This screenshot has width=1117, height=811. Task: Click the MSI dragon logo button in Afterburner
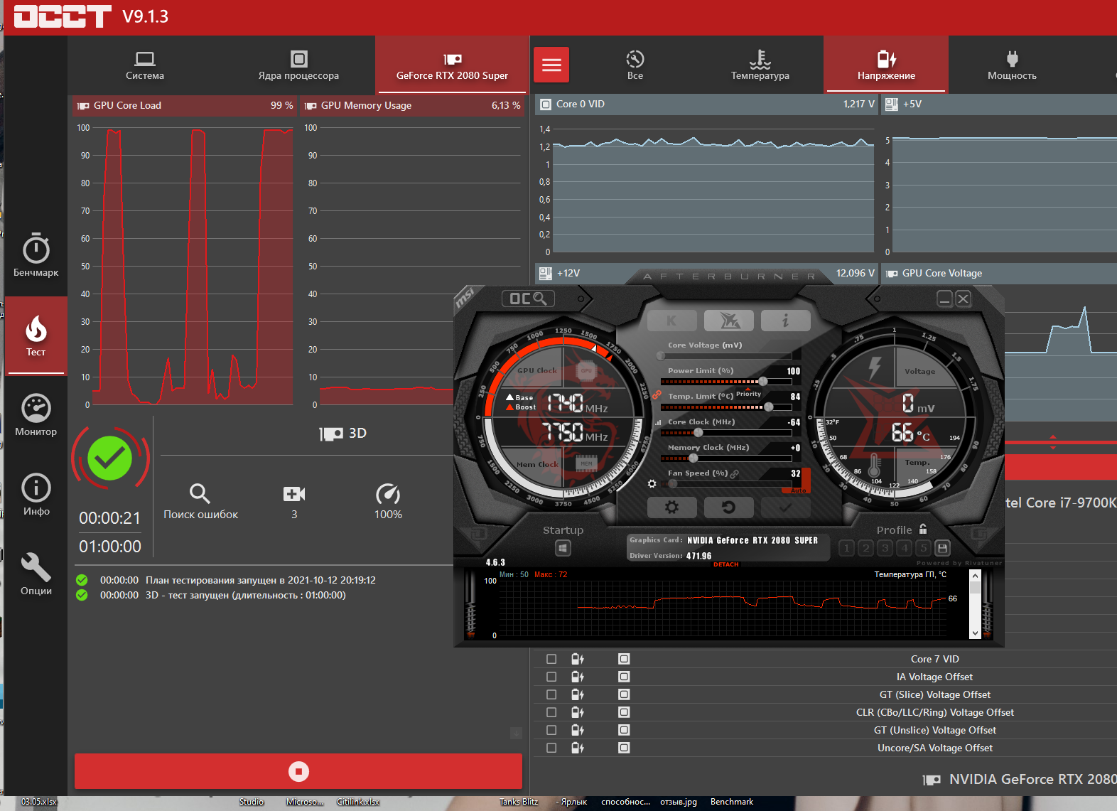[x=728, y=321]
